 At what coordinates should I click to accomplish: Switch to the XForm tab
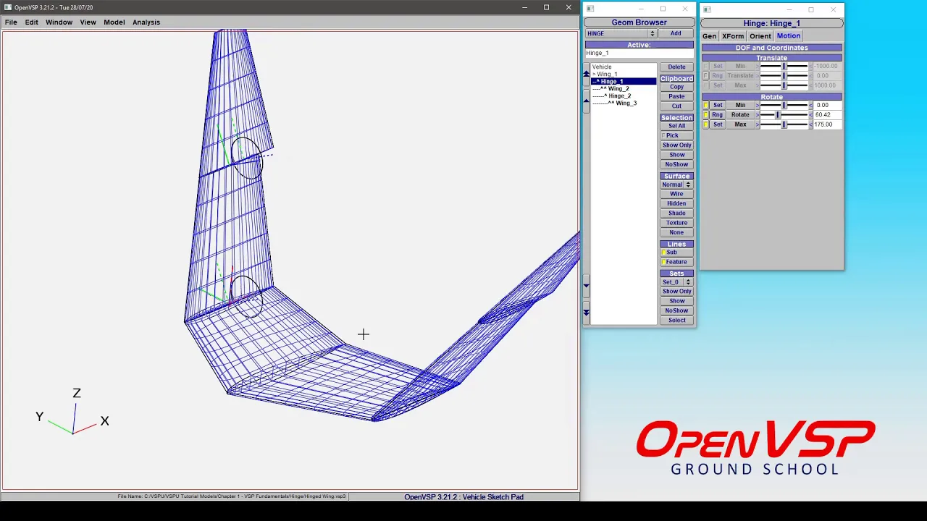coord(733,36)
